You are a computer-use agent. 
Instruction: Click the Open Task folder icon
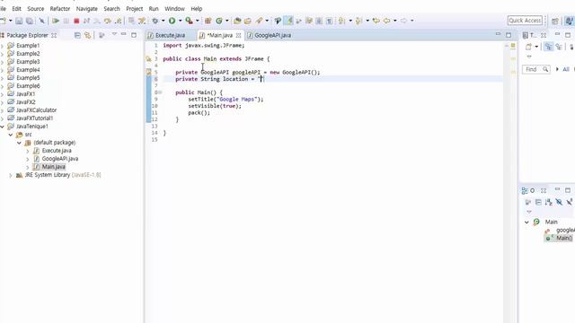pyautogui.click(x=248, y=21)
